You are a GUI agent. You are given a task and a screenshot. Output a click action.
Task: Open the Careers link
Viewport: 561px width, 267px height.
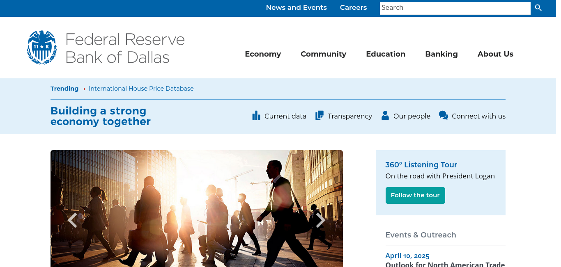pos(353,8)
